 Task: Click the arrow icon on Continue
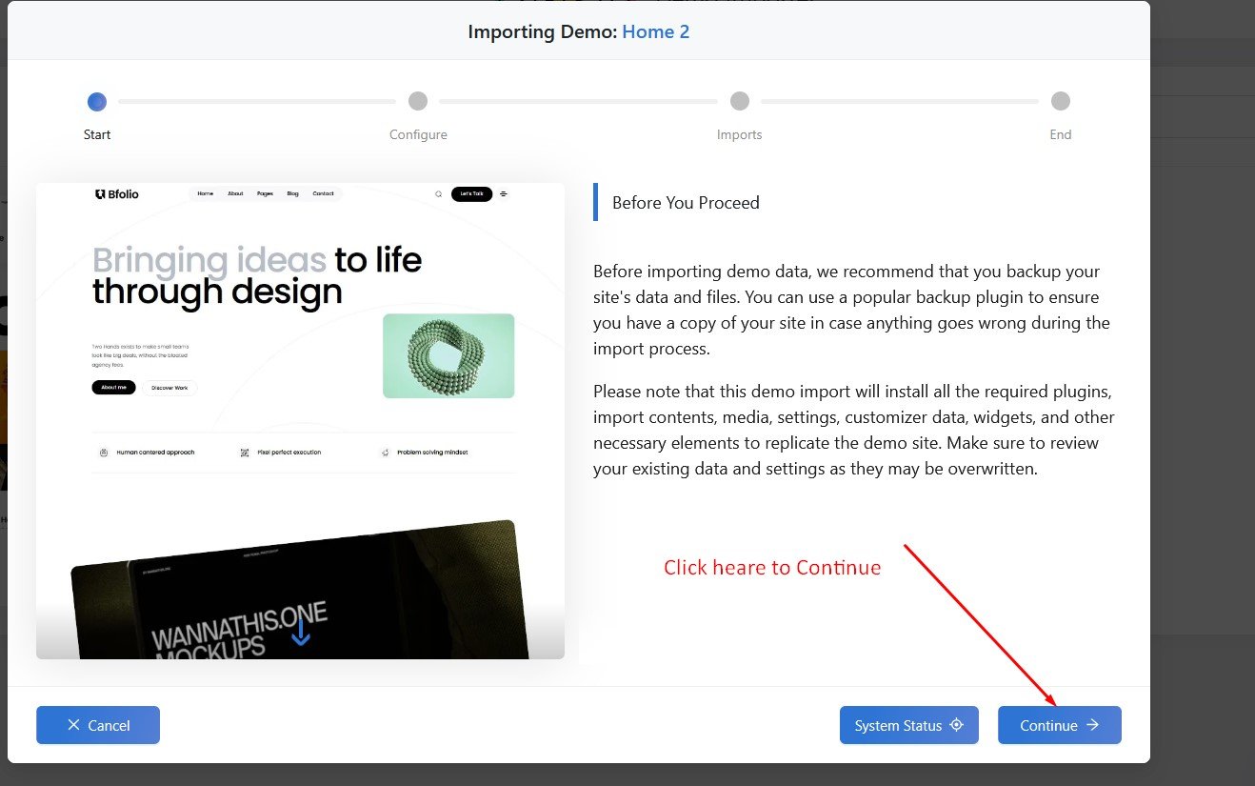pyautogui.click(x=1092, y=725)
